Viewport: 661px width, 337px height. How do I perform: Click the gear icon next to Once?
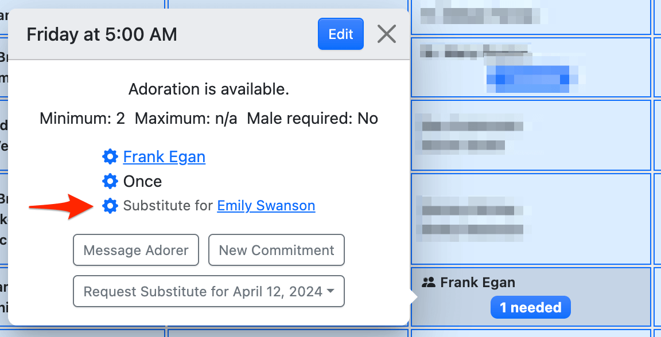tap(110, 182)
